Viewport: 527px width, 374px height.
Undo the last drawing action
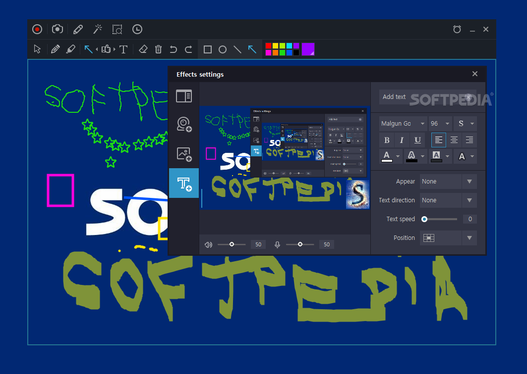[x=173, y=49]
